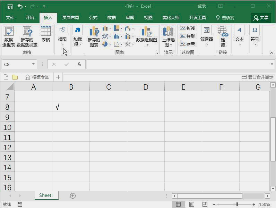The image size is (276, 208).
Task: Open the 开发工具 tab
Action: click(198, 18)
